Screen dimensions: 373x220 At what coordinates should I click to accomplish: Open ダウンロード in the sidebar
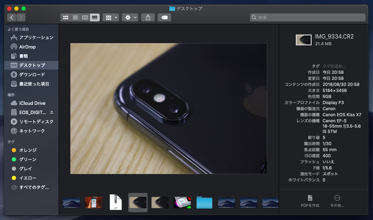[31, 75]
